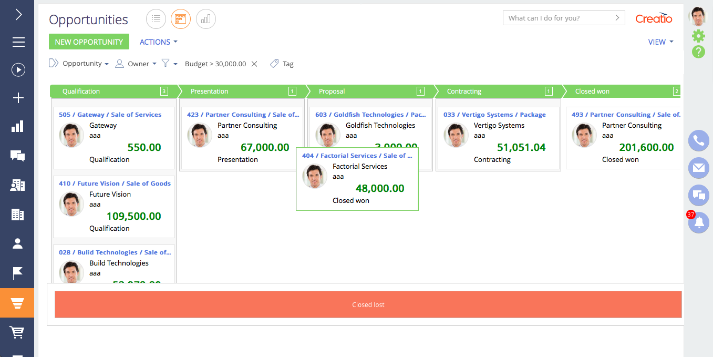Click the Creatio logo
The width and height of the screenshot is (713, 357).
[654, 18]
